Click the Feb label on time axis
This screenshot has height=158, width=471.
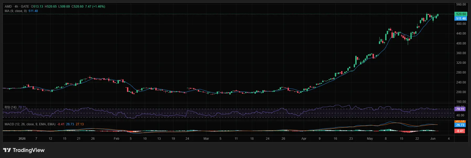(x=117, y=139)
